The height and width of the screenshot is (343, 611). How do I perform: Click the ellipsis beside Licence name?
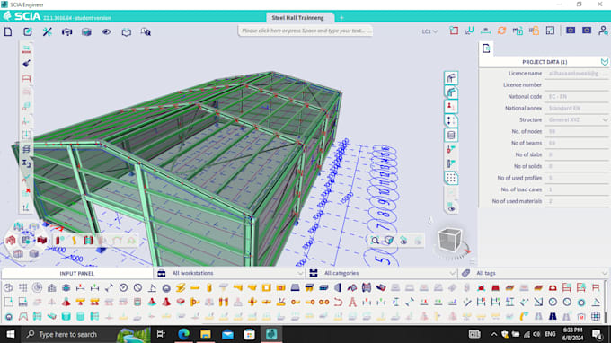tap(605, 74)
